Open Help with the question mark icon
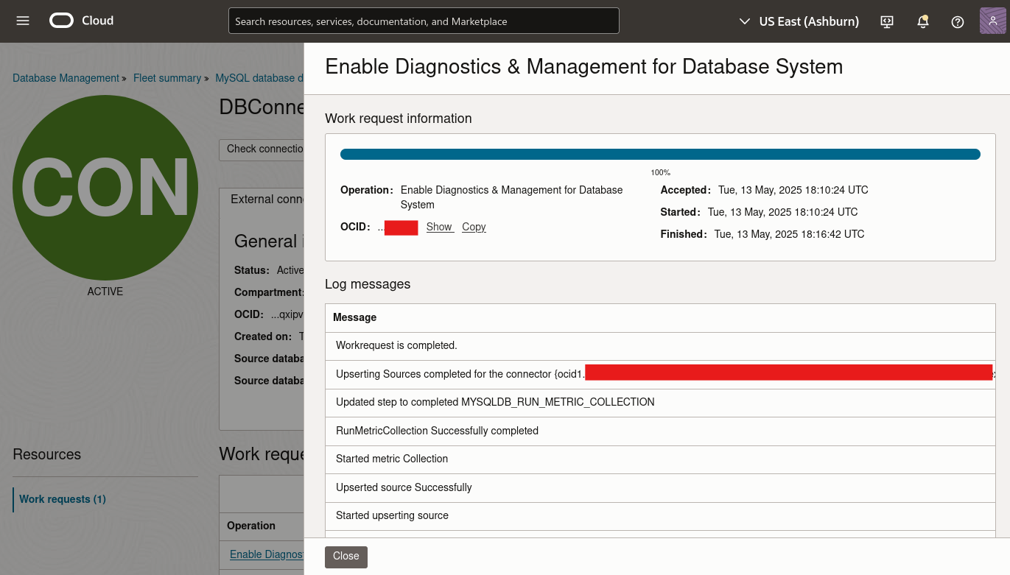Viewport: 1010px width, 575px height. 957,23
